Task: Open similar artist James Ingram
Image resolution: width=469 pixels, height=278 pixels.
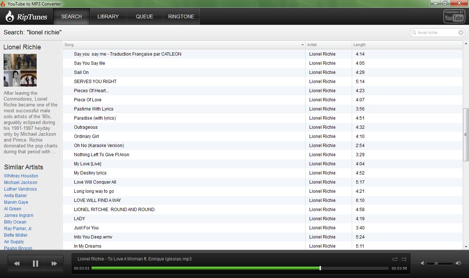Action: click(19, 215)
